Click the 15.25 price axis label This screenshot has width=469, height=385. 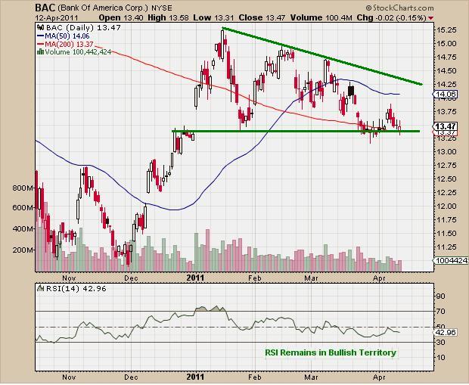point(446,30)
